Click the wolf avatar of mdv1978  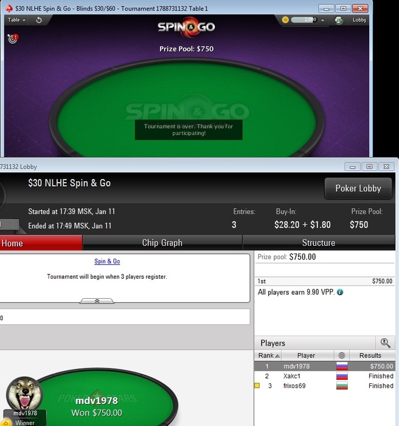24,393
